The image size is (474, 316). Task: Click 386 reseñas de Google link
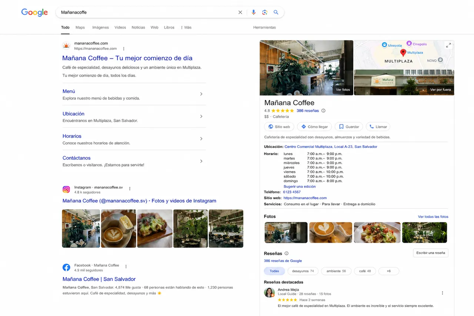pyautogui.click(x=283, y=261)
